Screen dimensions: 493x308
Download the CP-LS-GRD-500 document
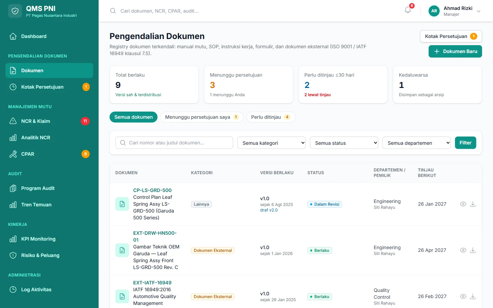(473, 204)
